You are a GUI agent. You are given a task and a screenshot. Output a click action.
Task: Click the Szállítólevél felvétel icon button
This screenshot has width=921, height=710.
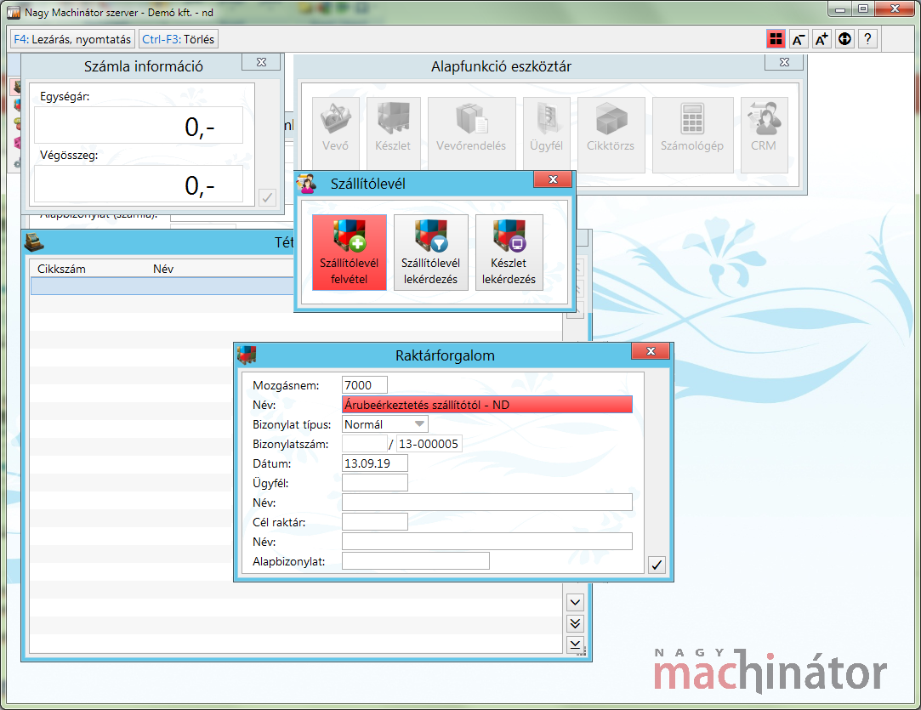point(349,253)
